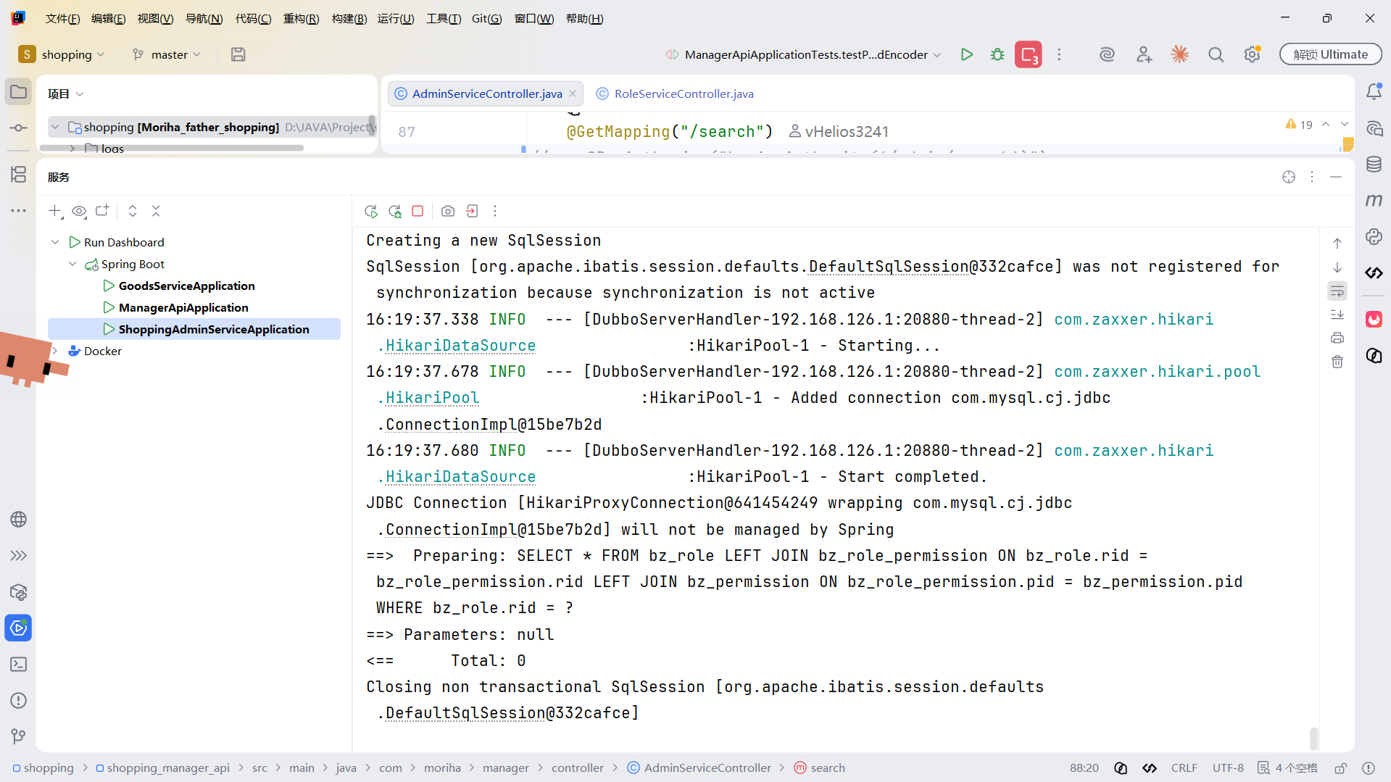This screenshot has height=782, width=1391.
Task: Rerun the ShoppingAdminServiceApplication service
Action: (x=371, y=211)
